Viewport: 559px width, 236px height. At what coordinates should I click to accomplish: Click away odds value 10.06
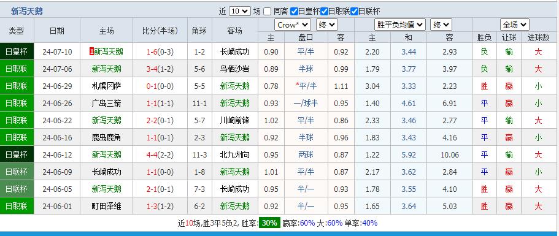click(x=450, y=155)
